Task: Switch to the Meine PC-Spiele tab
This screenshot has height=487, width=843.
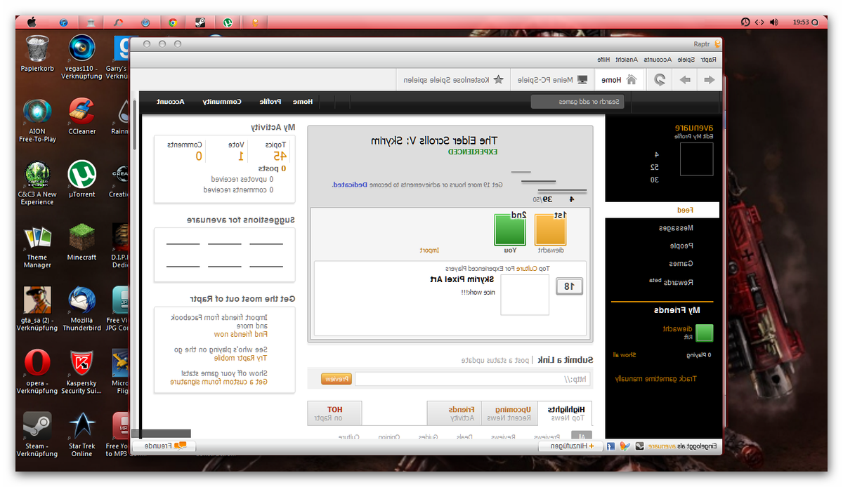Action: (x=552, y=80)
